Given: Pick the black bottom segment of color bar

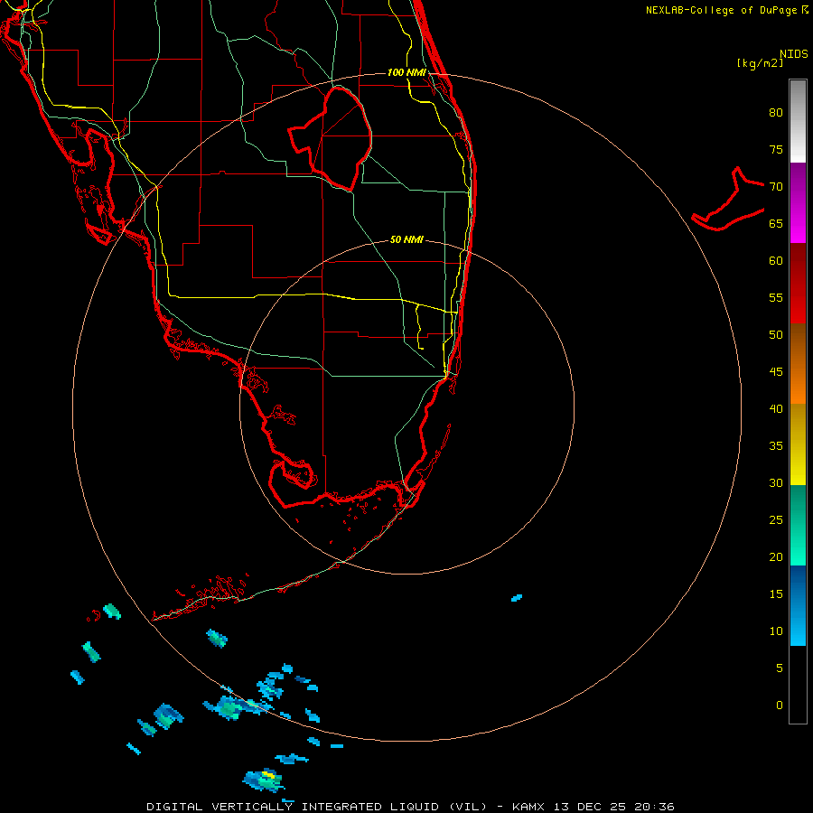Looking at the screenshot, I should pos(798,685).
